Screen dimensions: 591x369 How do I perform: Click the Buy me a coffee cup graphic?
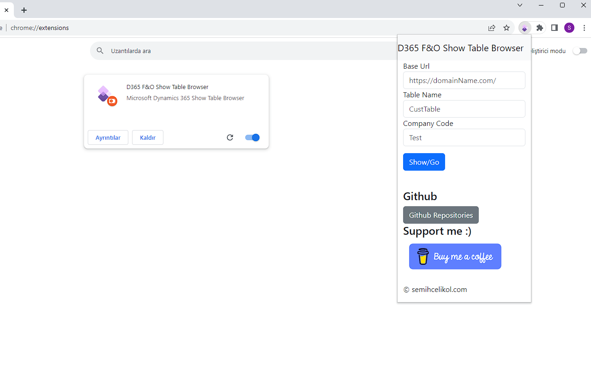coord(422,256)
